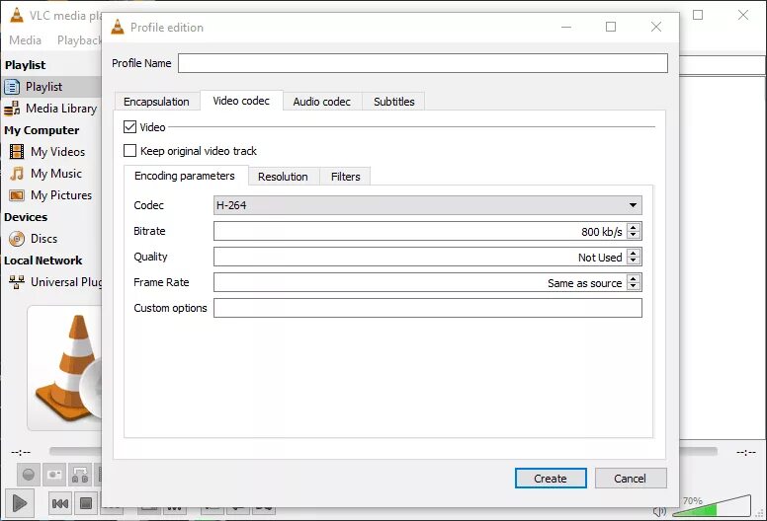The width and height of the screenshot is (767, 521).
Task: Decrease Bitrate with the down arrow
Action: tap(634, 235)
